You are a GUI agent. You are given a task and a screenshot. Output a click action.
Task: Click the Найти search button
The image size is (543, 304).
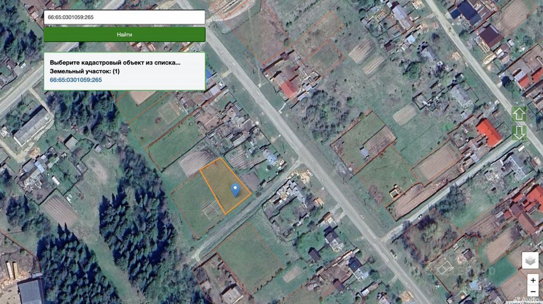(124, 35)
